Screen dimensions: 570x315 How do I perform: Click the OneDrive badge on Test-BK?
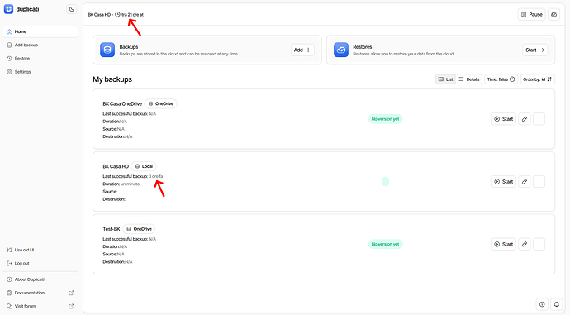139,229
